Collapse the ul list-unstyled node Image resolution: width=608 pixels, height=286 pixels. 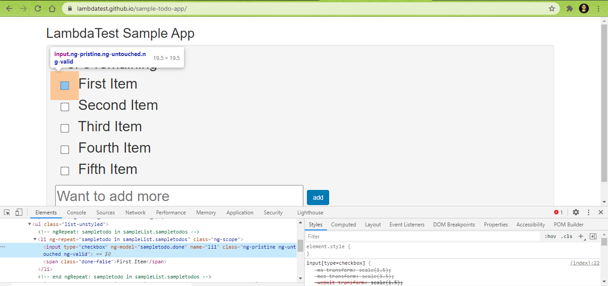point(30,225)
